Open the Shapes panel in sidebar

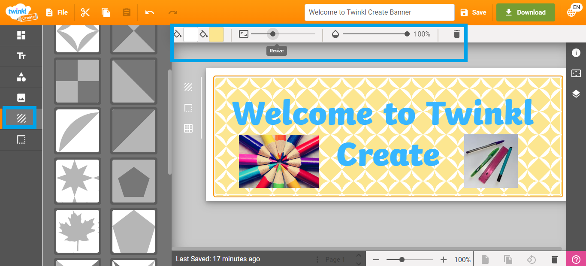point(21,77)
